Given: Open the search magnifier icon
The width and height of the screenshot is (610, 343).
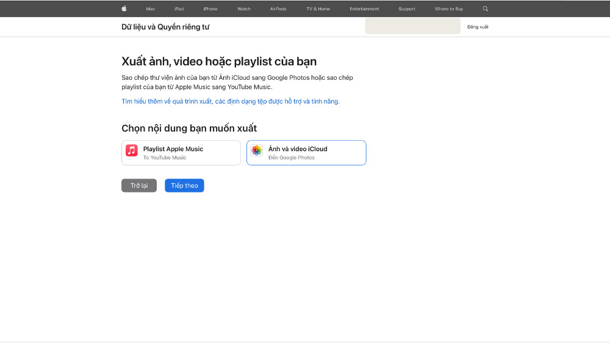Looking at the screenshot, I should pyautogui.click(x=485, y=9).
